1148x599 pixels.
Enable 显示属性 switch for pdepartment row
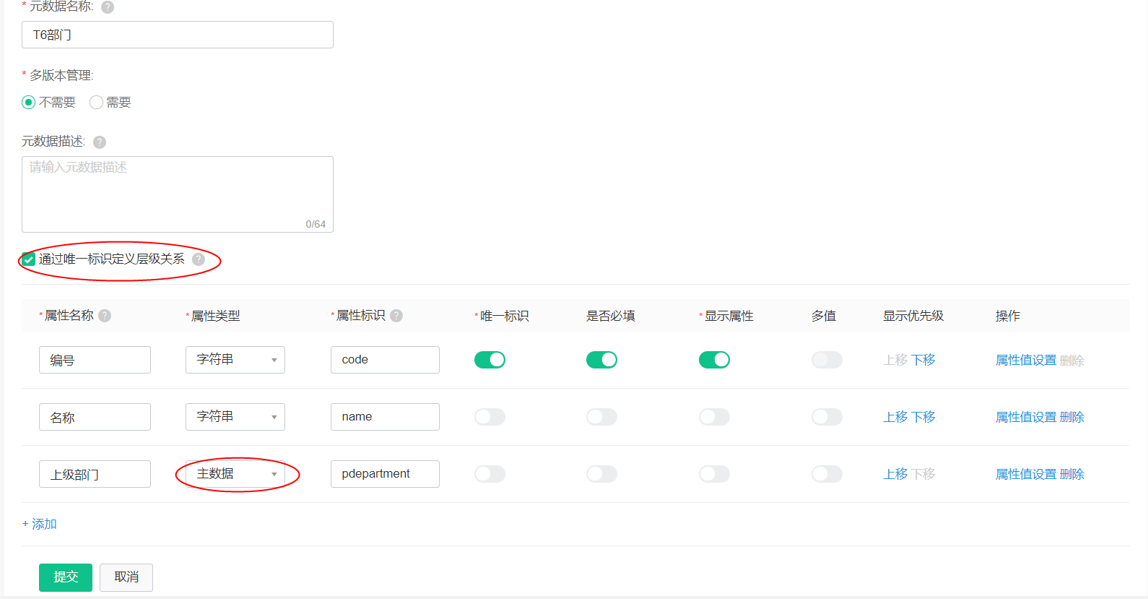tap(714, 474)
